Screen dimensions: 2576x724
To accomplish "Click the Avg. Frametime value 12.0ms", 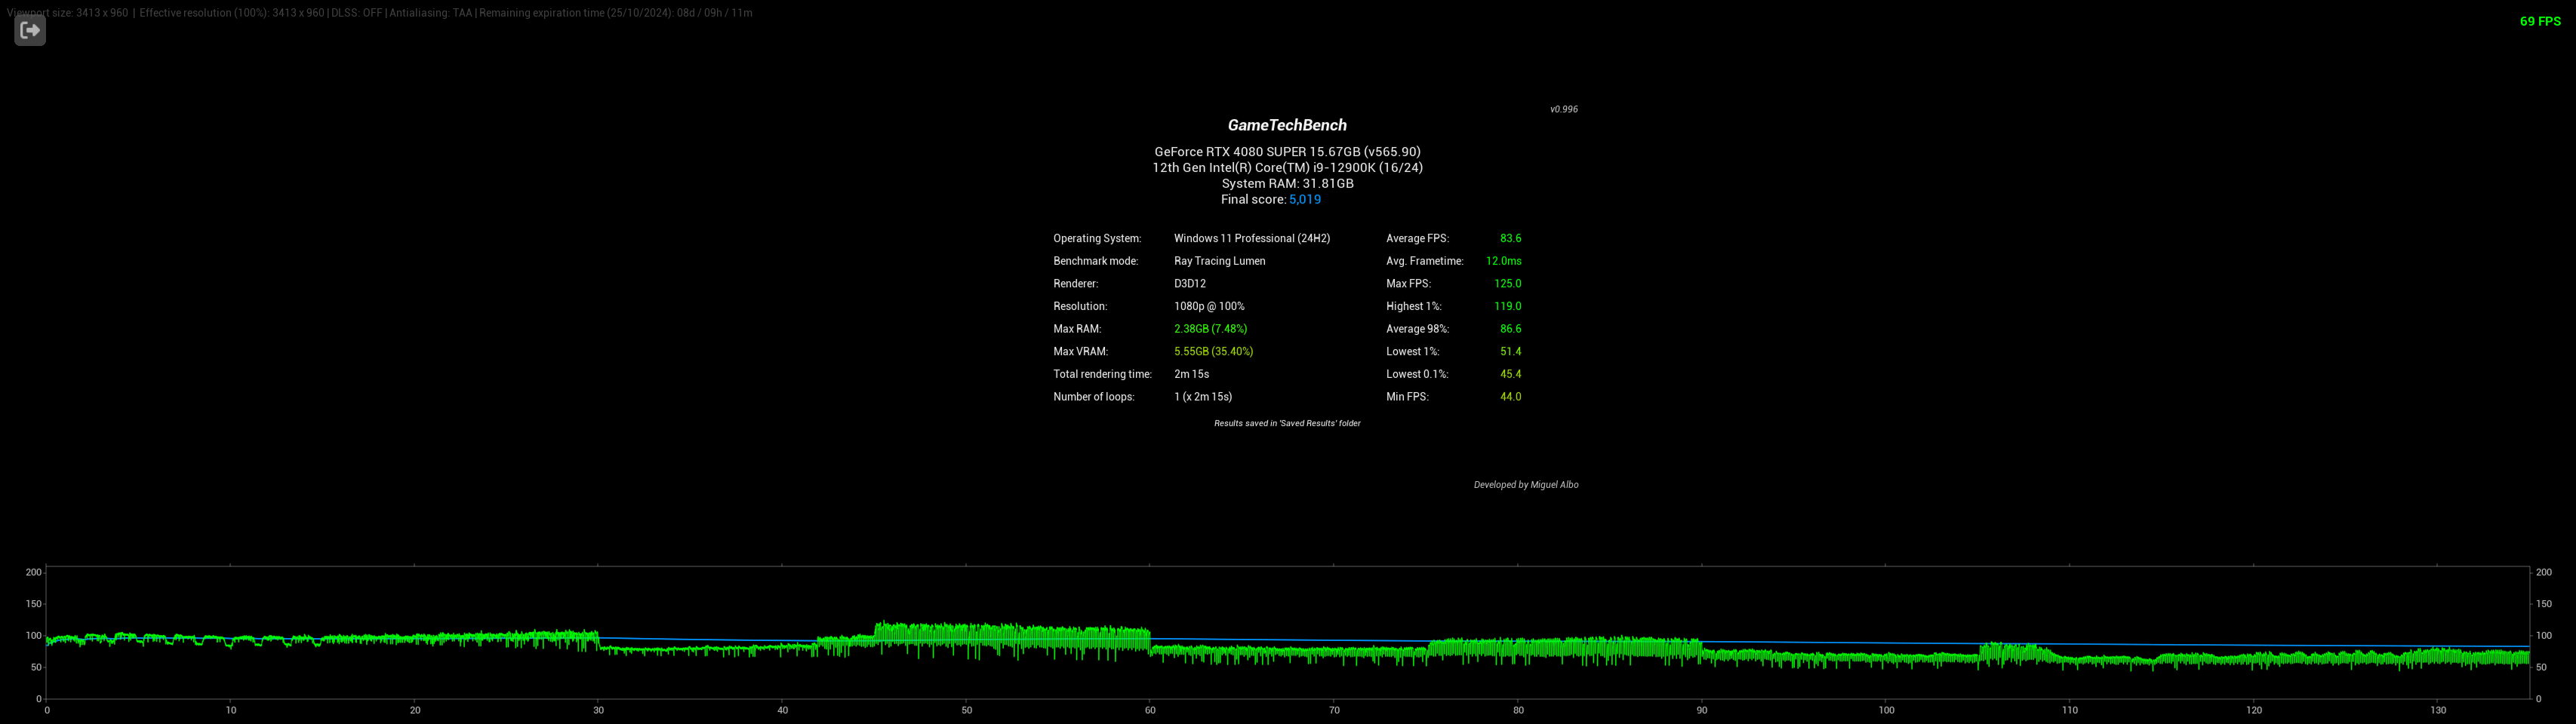I will tap(1503, 261).
